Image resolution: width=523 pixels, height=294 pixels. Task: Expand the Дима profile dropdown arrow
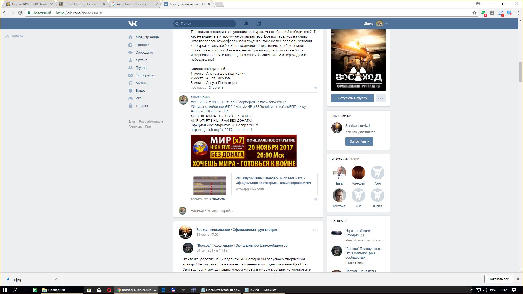tap(386, 24)
